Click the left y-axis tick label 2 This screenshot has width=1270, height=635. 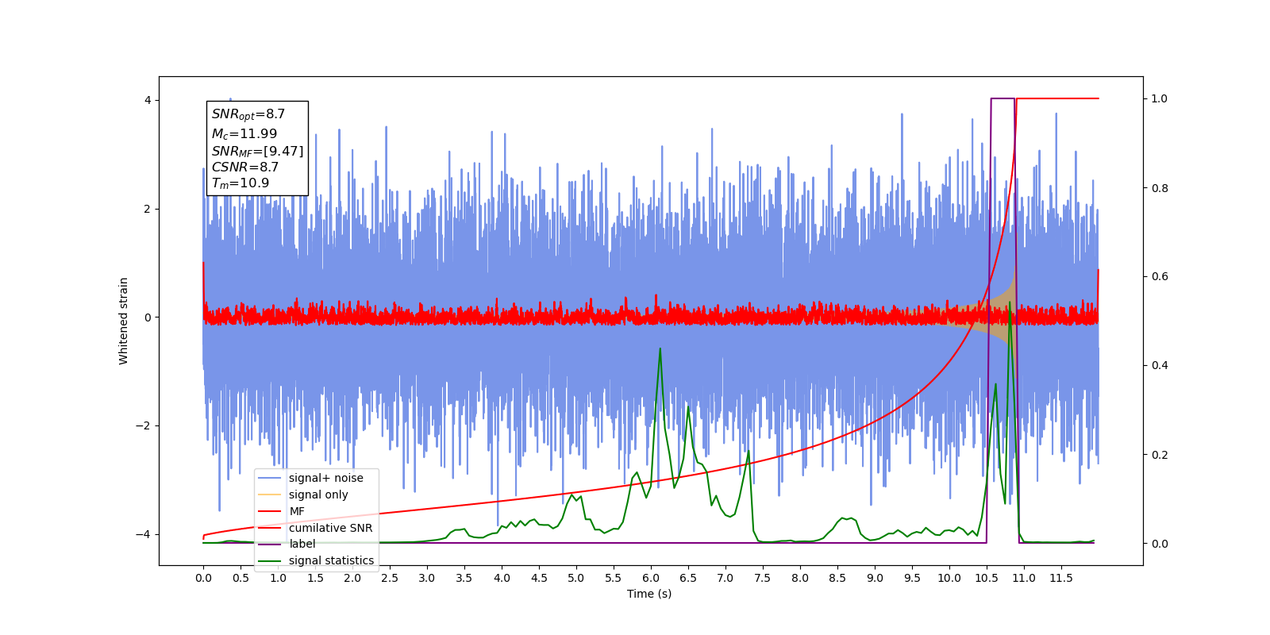148,209
